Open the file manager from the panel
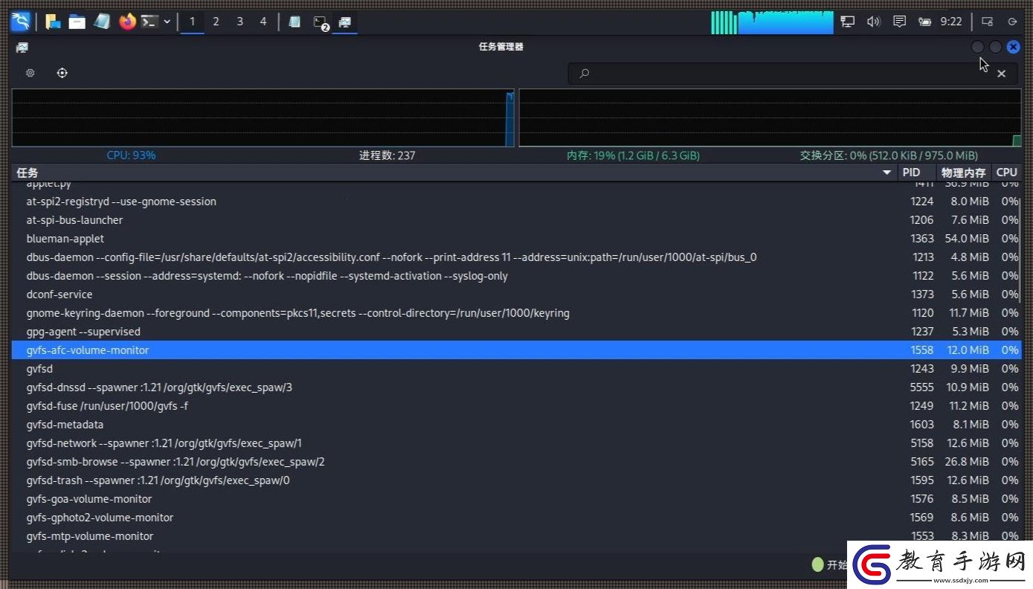This screenshot has height=589, width=1033. (77, 22)
